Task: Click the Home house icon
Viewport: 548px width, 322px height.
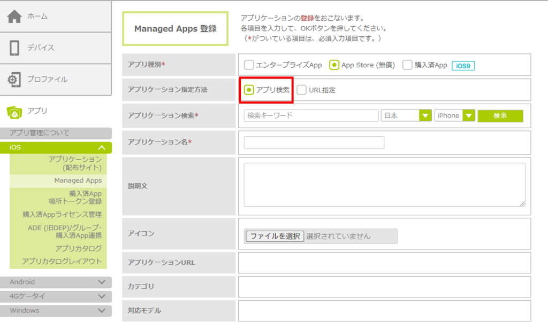Action: click(x=14, y=17)
